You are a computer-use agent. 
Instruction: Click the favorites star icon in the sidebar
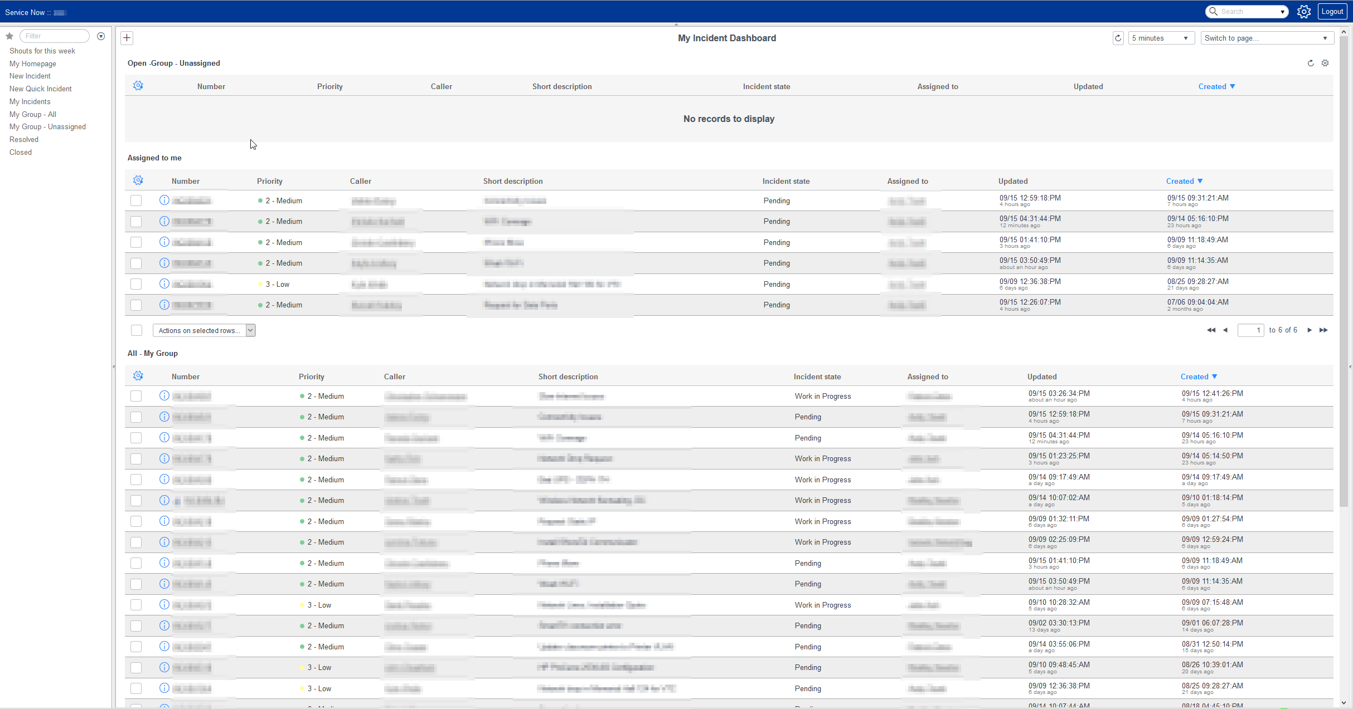point(9,36)
